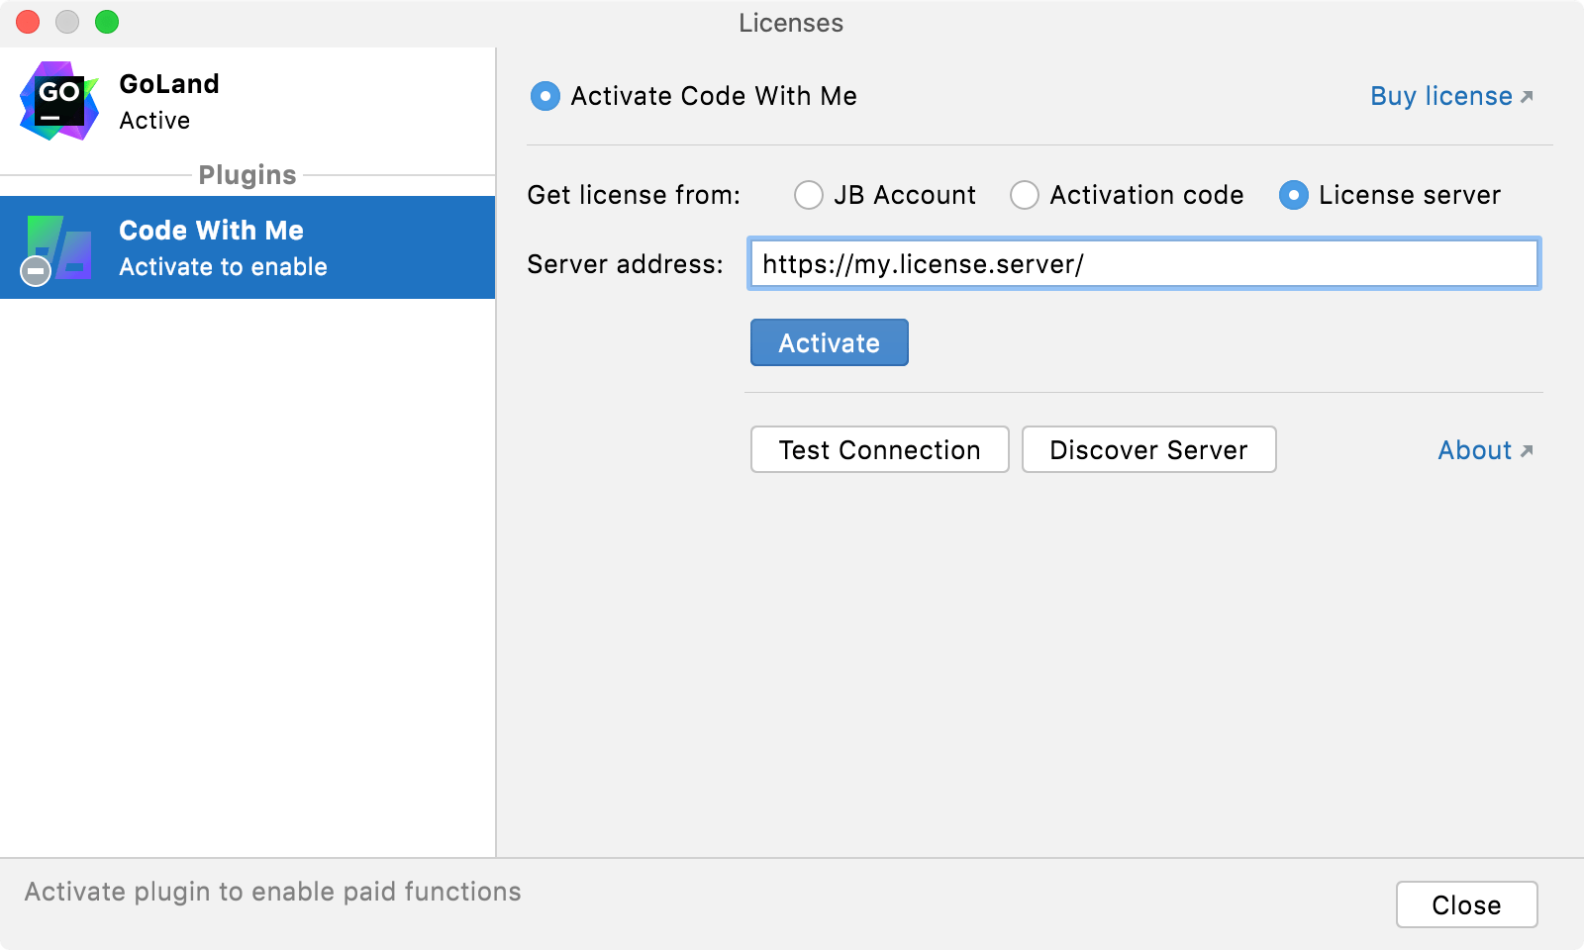
Task: Run Test Connection
Action: tap(878, 449)
